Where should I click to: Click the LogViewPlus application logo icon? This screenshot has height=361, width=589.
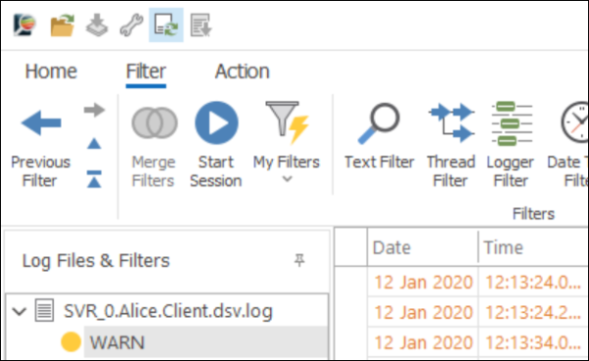[x=25, y=25]
